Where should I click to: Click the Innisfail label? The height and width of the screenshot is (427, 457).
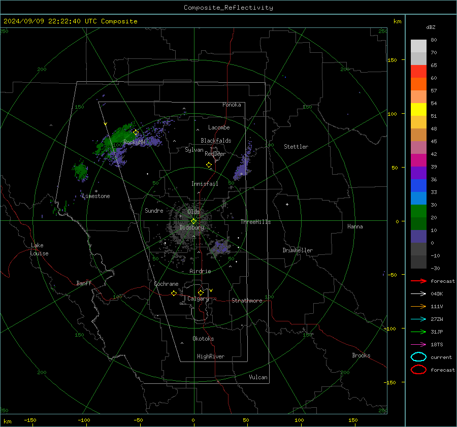pyautogui.click(x=205, y=184)
